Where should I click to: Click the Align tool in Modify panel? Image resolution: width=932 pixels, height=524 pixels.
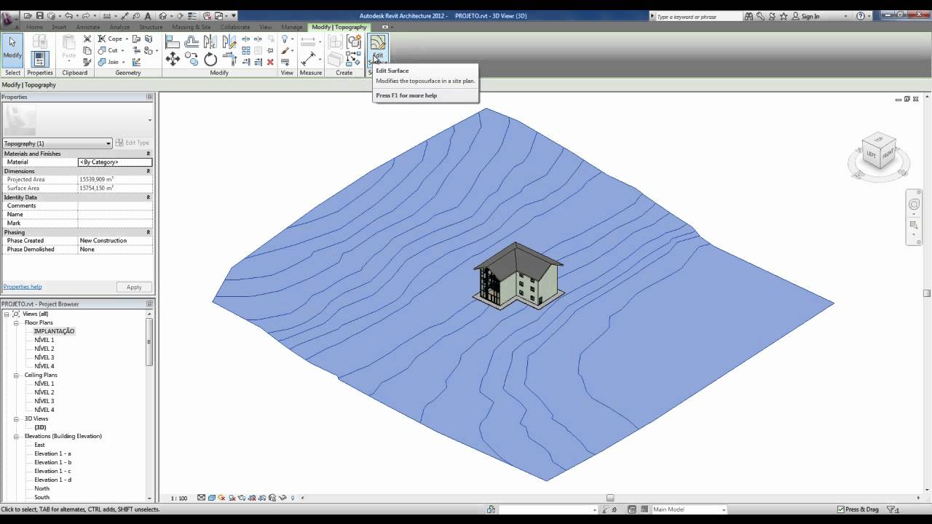pos(172,41)
